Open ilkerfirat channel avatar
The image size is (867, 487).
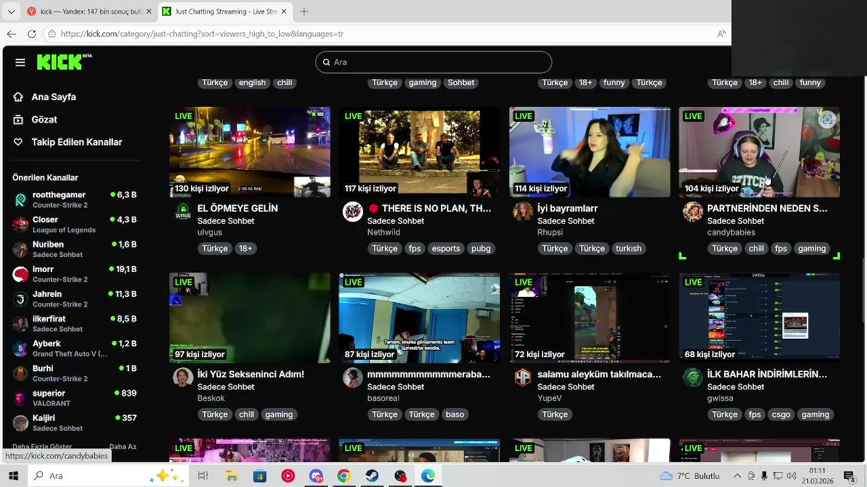coord(21,324)
